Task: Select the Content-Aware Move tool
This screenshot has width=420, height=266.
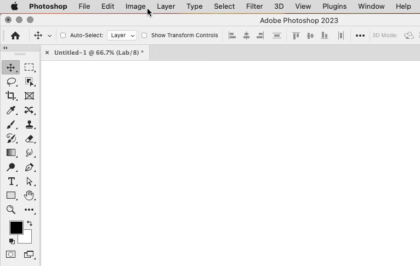Action: [29, 110]
